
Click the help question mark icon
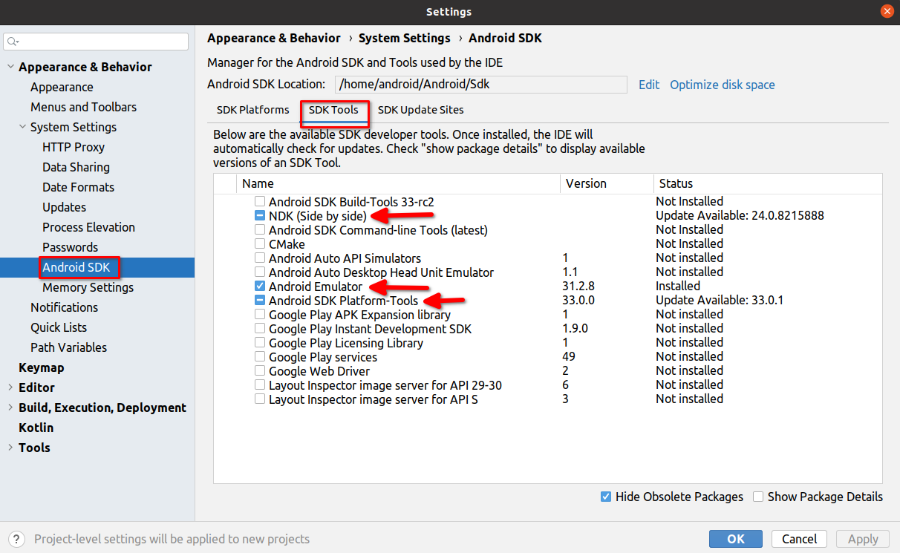click(17, 539)
